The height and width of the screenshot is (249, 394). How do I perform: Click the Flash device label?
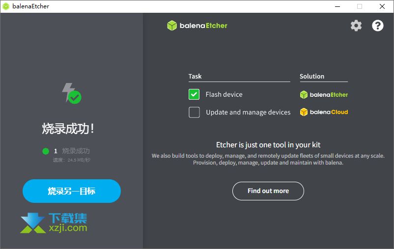224,94
